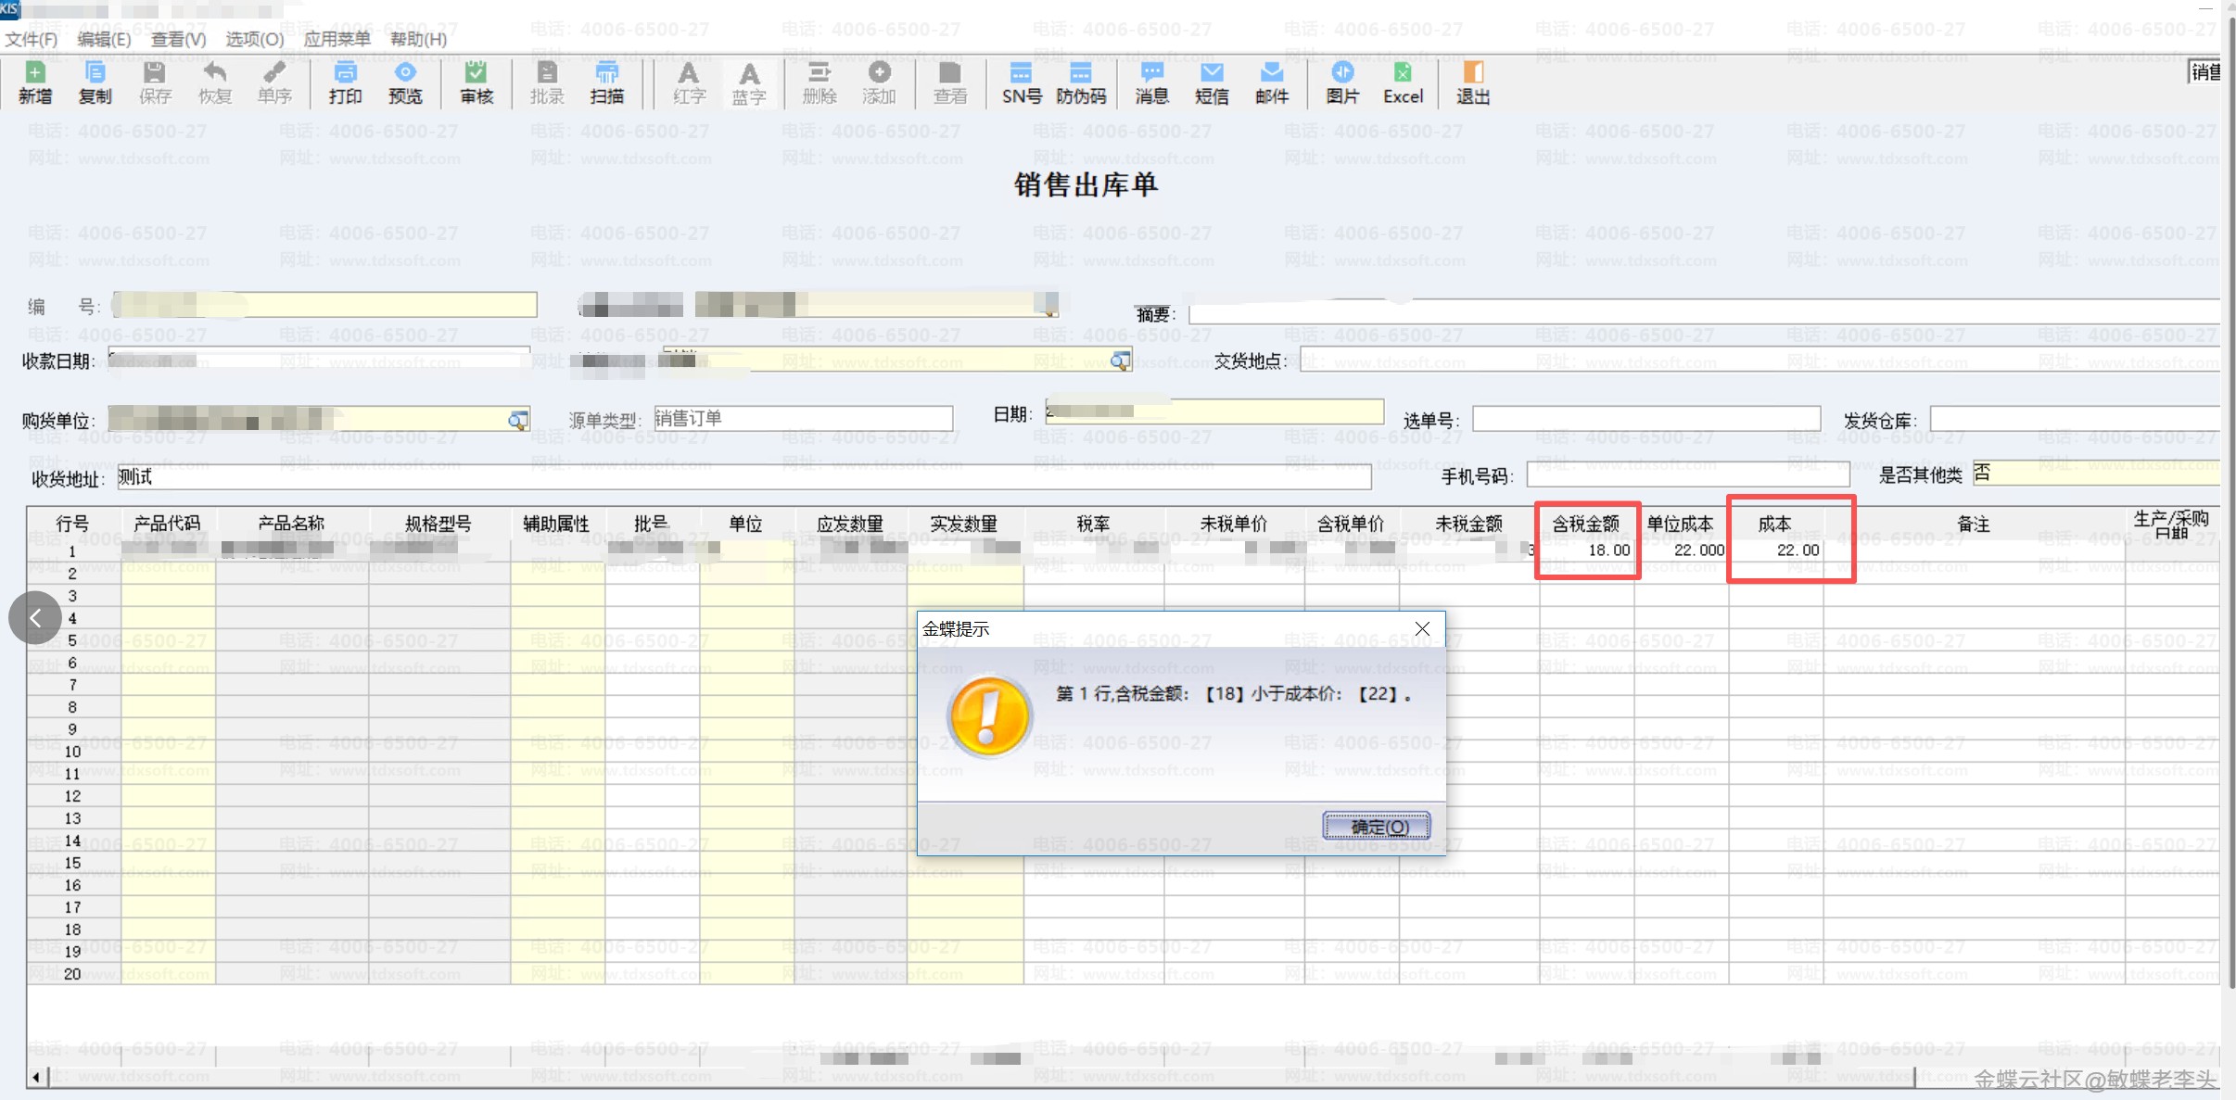
Task: Click the 保存 (Save) toolbar icon
Action: tap(155, 82)
